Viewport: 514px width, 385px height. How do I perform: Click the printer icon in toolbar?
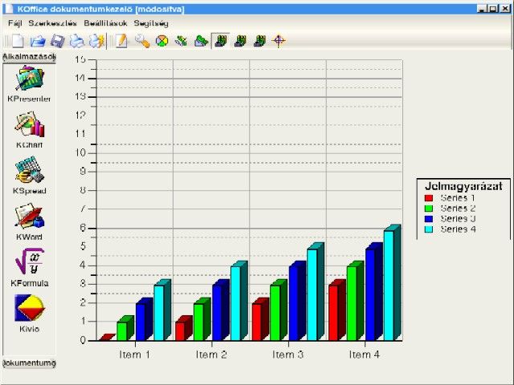76,41
